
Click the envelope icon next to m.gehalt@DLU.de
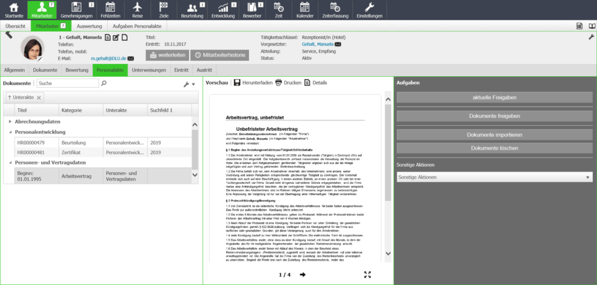point(131,59)
